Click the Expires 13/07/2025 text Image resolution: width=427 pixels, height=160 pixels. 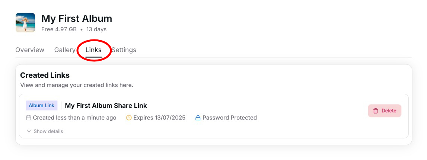pyautogui.click(x=159, y=118)
